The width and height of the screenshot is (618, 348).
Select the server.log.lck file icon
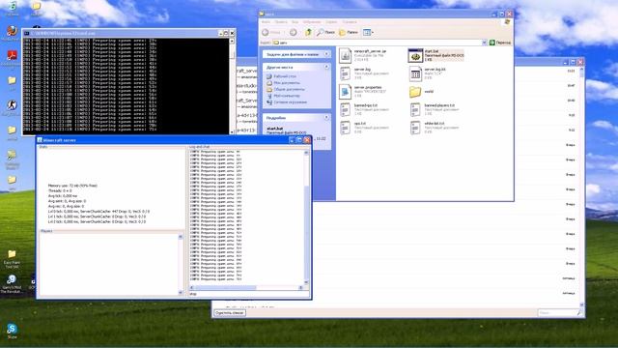click(x=415, y=73)
